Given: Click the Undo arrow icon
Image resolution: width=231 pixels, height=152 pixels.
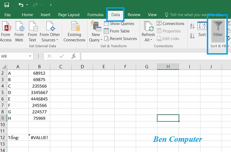Looking at the screenshot, I should pos(21,5).
